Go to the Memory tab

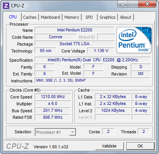(x=72, y=17)
